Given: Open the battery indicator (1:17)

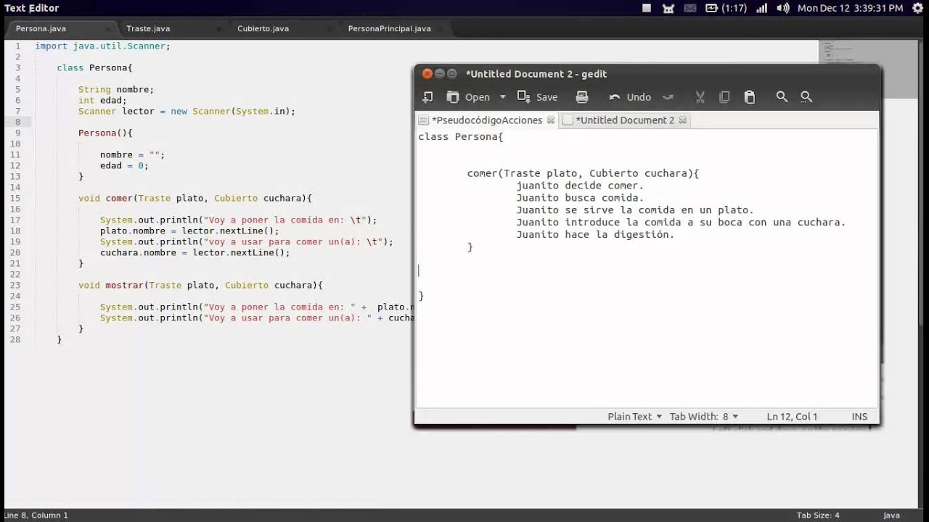Looking at the screenshot, I should click(x=726, y=8).
